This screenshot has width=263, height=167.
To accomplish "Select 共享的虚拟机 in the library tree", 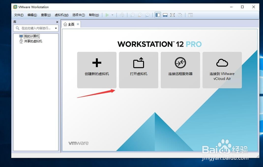I will tap(33, 41).
